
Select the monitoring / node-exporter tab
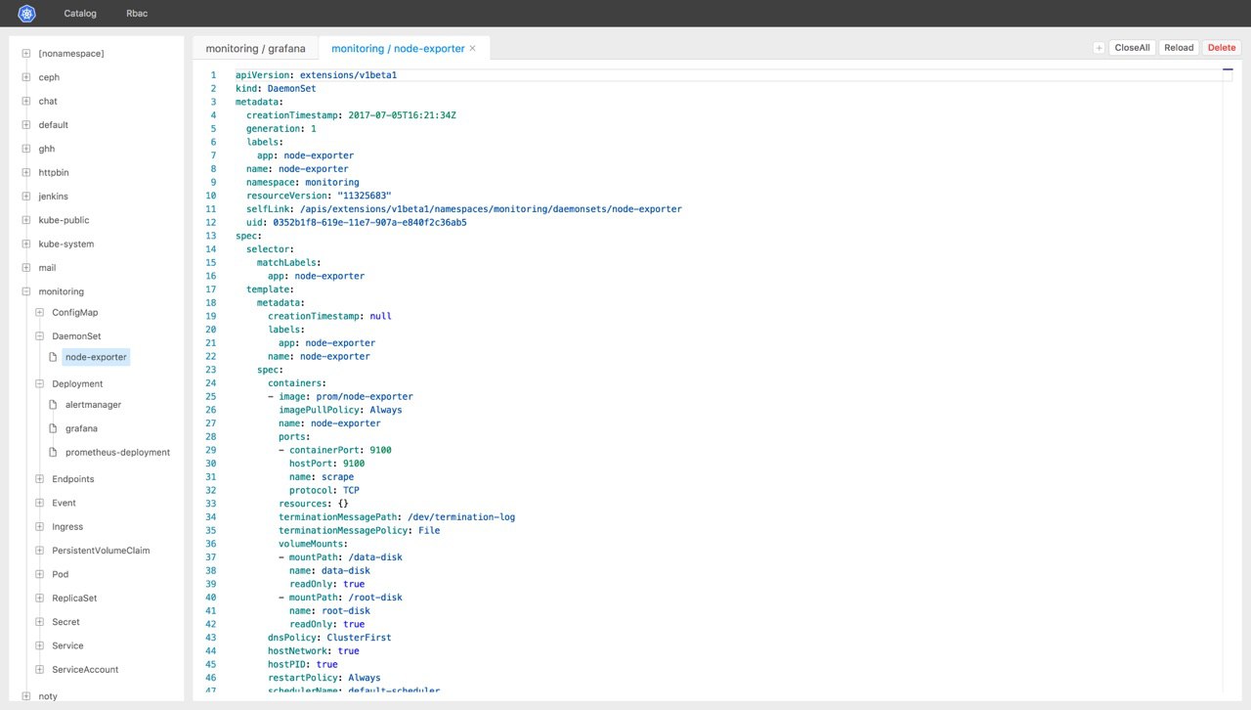[x=398, y=48]
